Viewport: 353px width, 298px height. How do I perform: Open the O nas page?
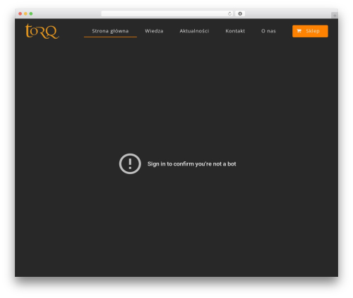(268, 31)
